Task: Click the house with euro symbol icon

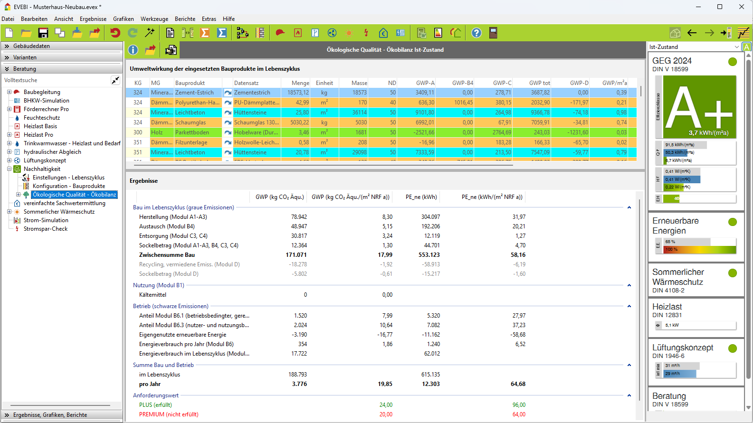Action: (383, 33)
